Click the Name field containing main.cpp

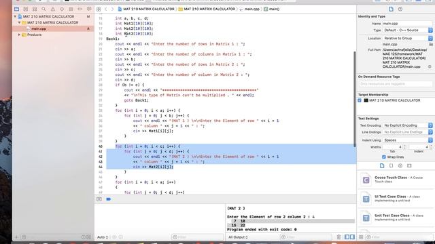[x=407, y=24]
